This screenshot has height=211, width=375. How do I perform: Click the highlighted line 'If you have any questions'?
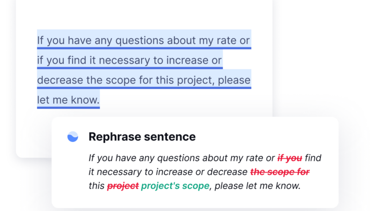click(144, 40)
